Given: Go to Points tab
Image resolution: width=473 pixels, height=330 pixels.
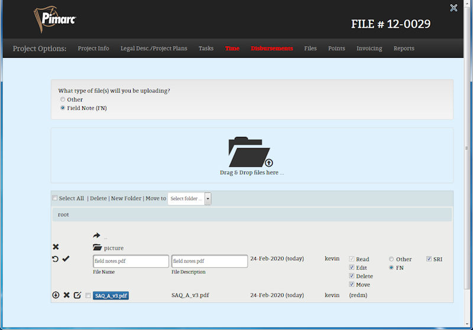Looking at the screenshot, I should [336, 48].
